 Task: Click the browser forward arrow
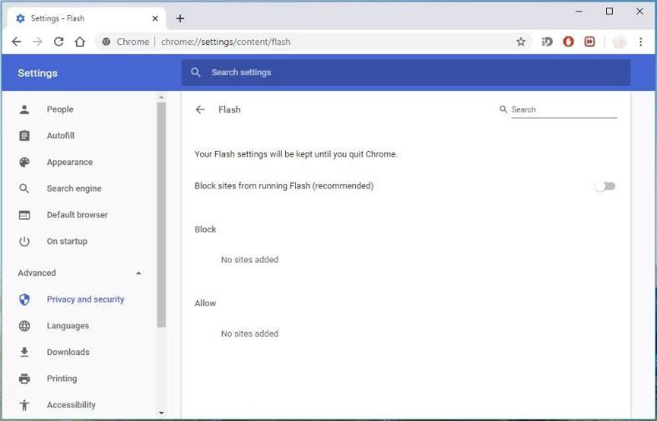click(38, 42)
